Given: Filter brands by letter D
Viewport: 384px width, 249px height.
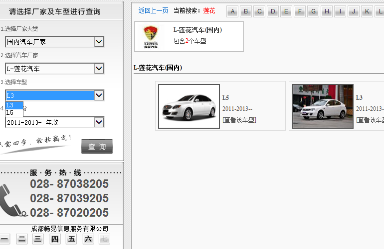Looking at the screenshot, I should click(273, 11).
